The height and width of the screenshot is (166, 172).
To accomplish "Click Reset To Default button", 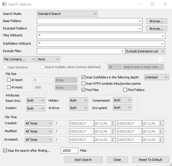I will pyautogui.click(x=151, y=160).
